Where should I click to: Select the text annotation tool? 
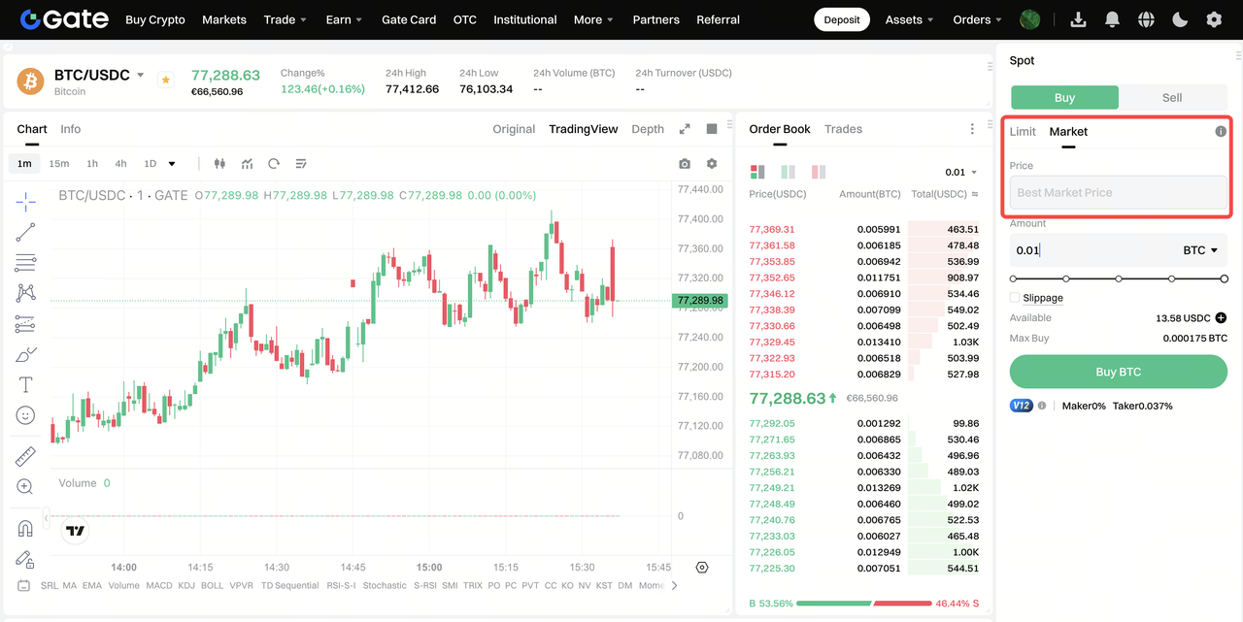tap(25, 385)
